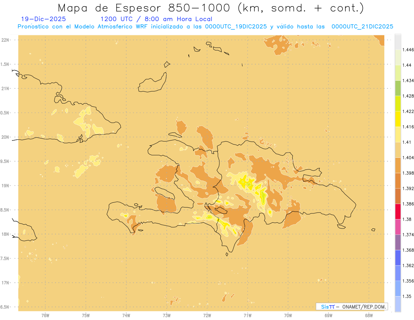The image size is (414, 320).
Task: Click the red legend swatch between 1.38 and 1.386
Action: (398, 212)
